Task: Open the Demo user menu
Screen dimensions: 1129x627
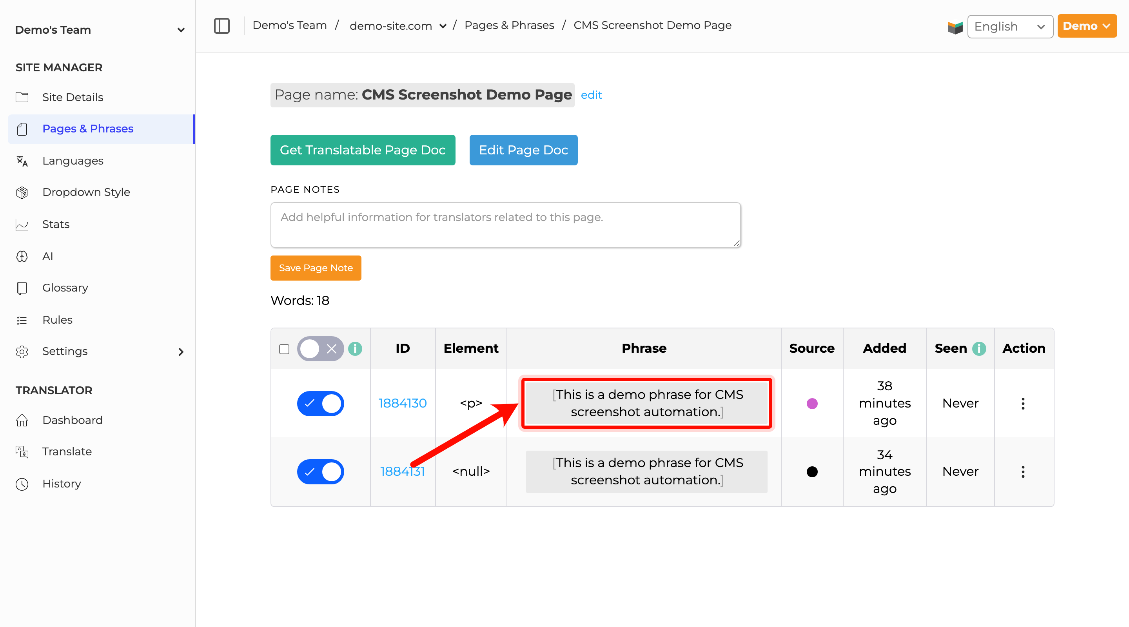Action: (1087, 26)
